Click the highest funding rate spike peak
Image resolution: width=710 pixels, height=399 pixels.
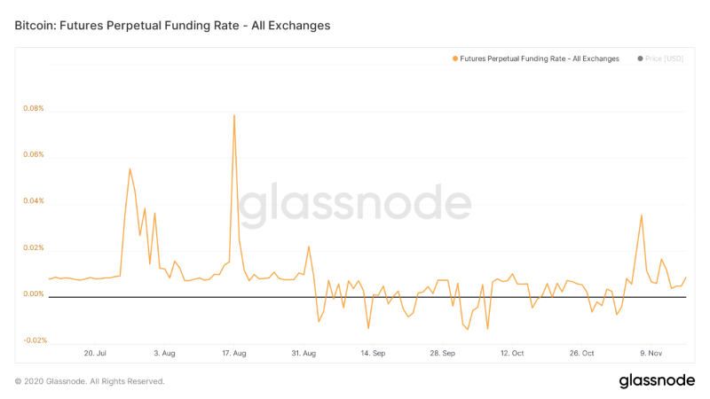(233, 115)
